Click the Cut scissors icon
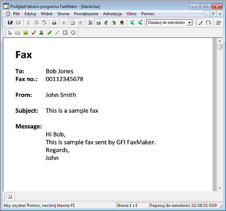Image resolution: width=226 pixels, height=211 pixels. click(28, 22)
